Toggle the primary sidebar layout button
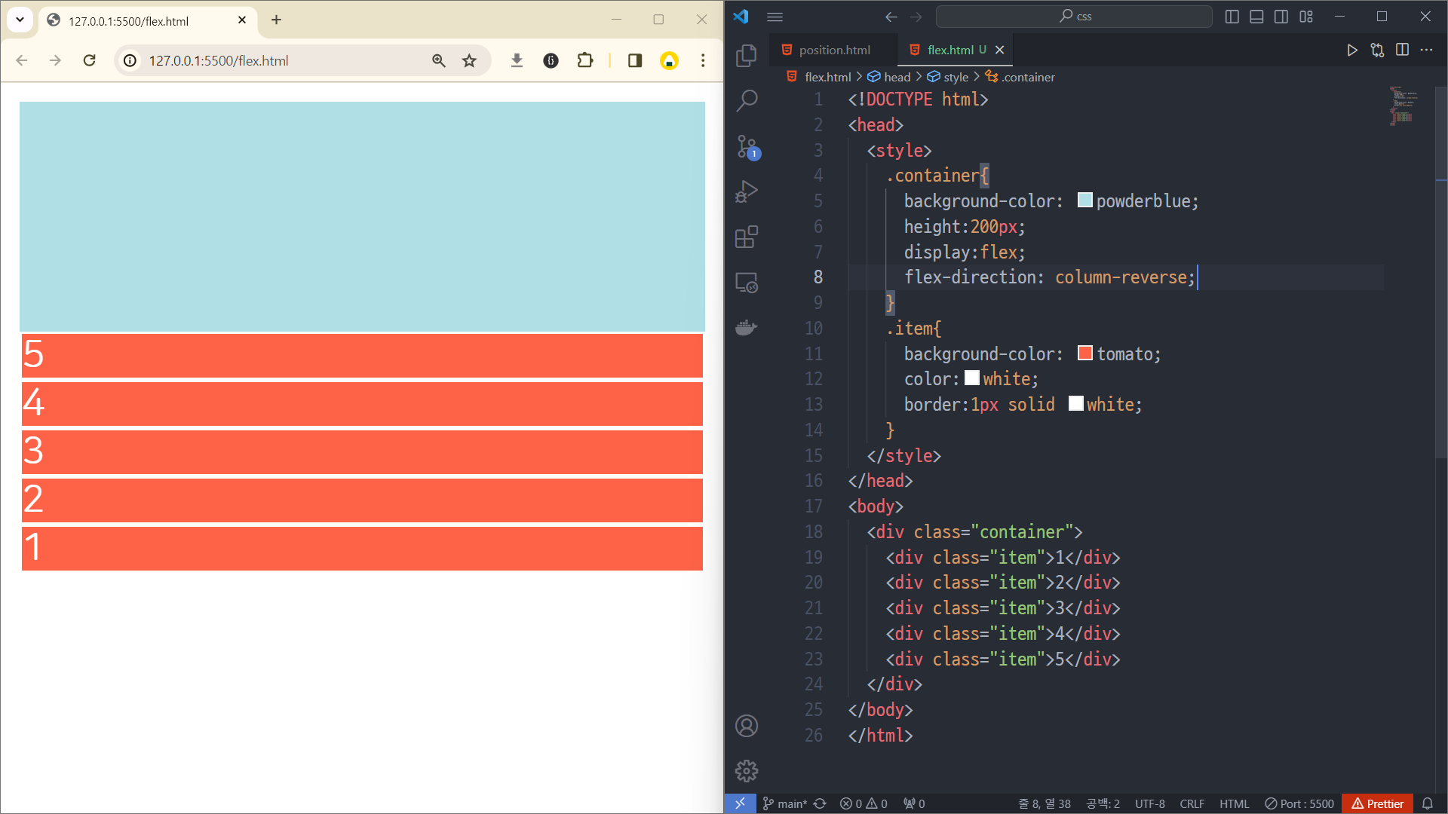This screenshot has width=1448, height=814. 1232,17
